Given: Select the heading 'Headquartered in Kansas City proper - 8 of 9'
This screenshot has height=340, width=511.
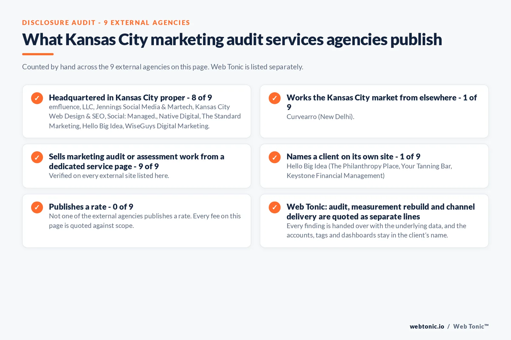Looking at the screenshot, I should tap(130, 98).
